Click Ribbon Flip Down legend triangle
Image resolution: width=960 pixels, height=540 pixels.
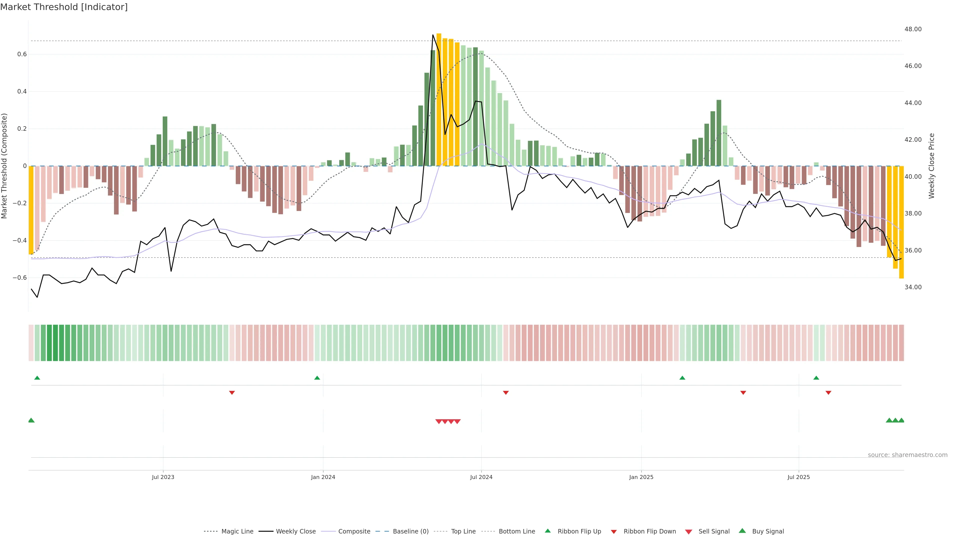pyautogui.click(x=614, y=531)
